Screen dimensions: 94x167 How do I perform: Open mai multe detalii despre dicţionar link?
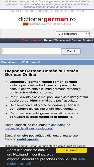click(x=29, y=128)
